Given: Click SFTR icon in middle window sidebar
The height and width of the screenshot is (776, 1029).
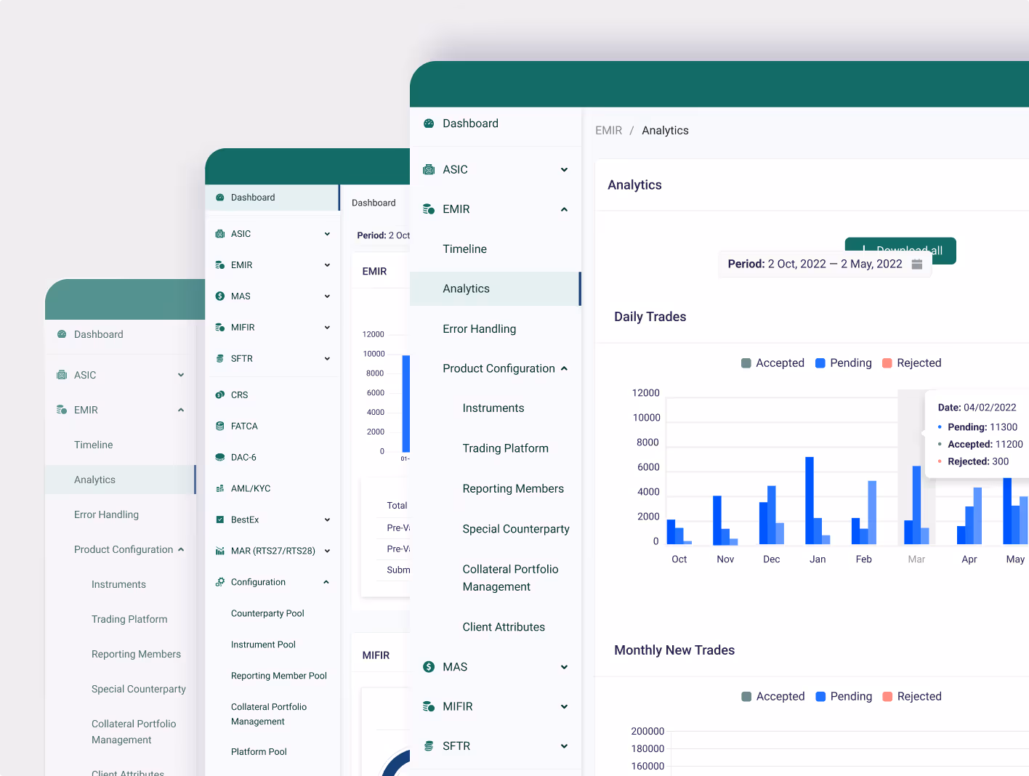Looking at the screenshot, I should [220, 359].
